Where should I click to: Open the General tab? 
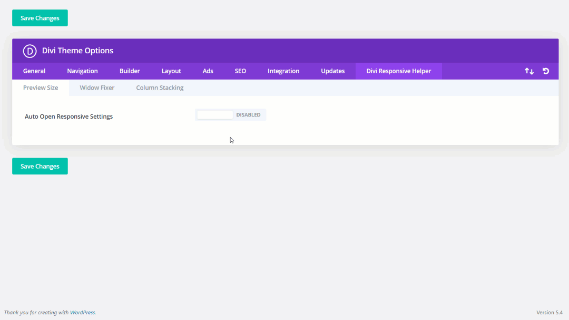(34, 71)
